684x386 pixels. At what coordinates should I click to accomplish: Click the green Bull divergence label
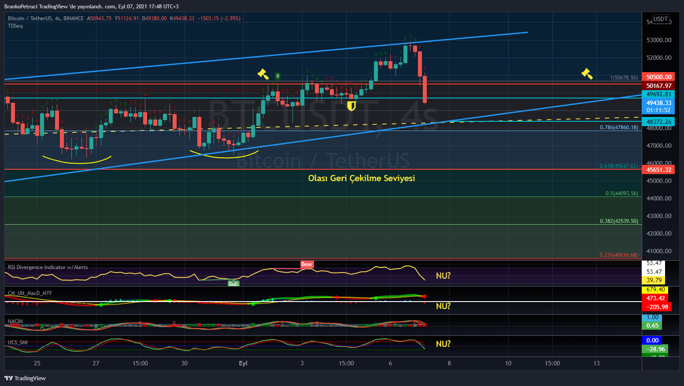[x=233, y=284]
